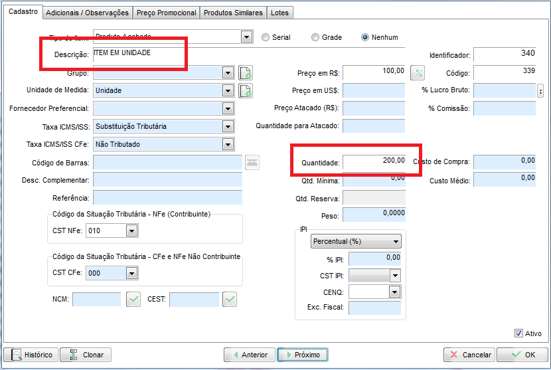Click the percentage calculator icon beside Preço
This screenshot has height=370, width=551.
pos(418,73)
